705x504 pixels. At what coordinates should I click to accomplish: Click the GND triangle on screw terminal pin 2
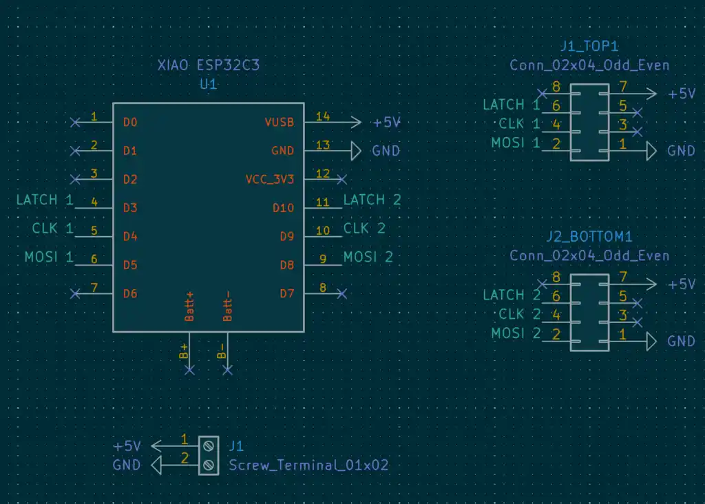point(156,465)
